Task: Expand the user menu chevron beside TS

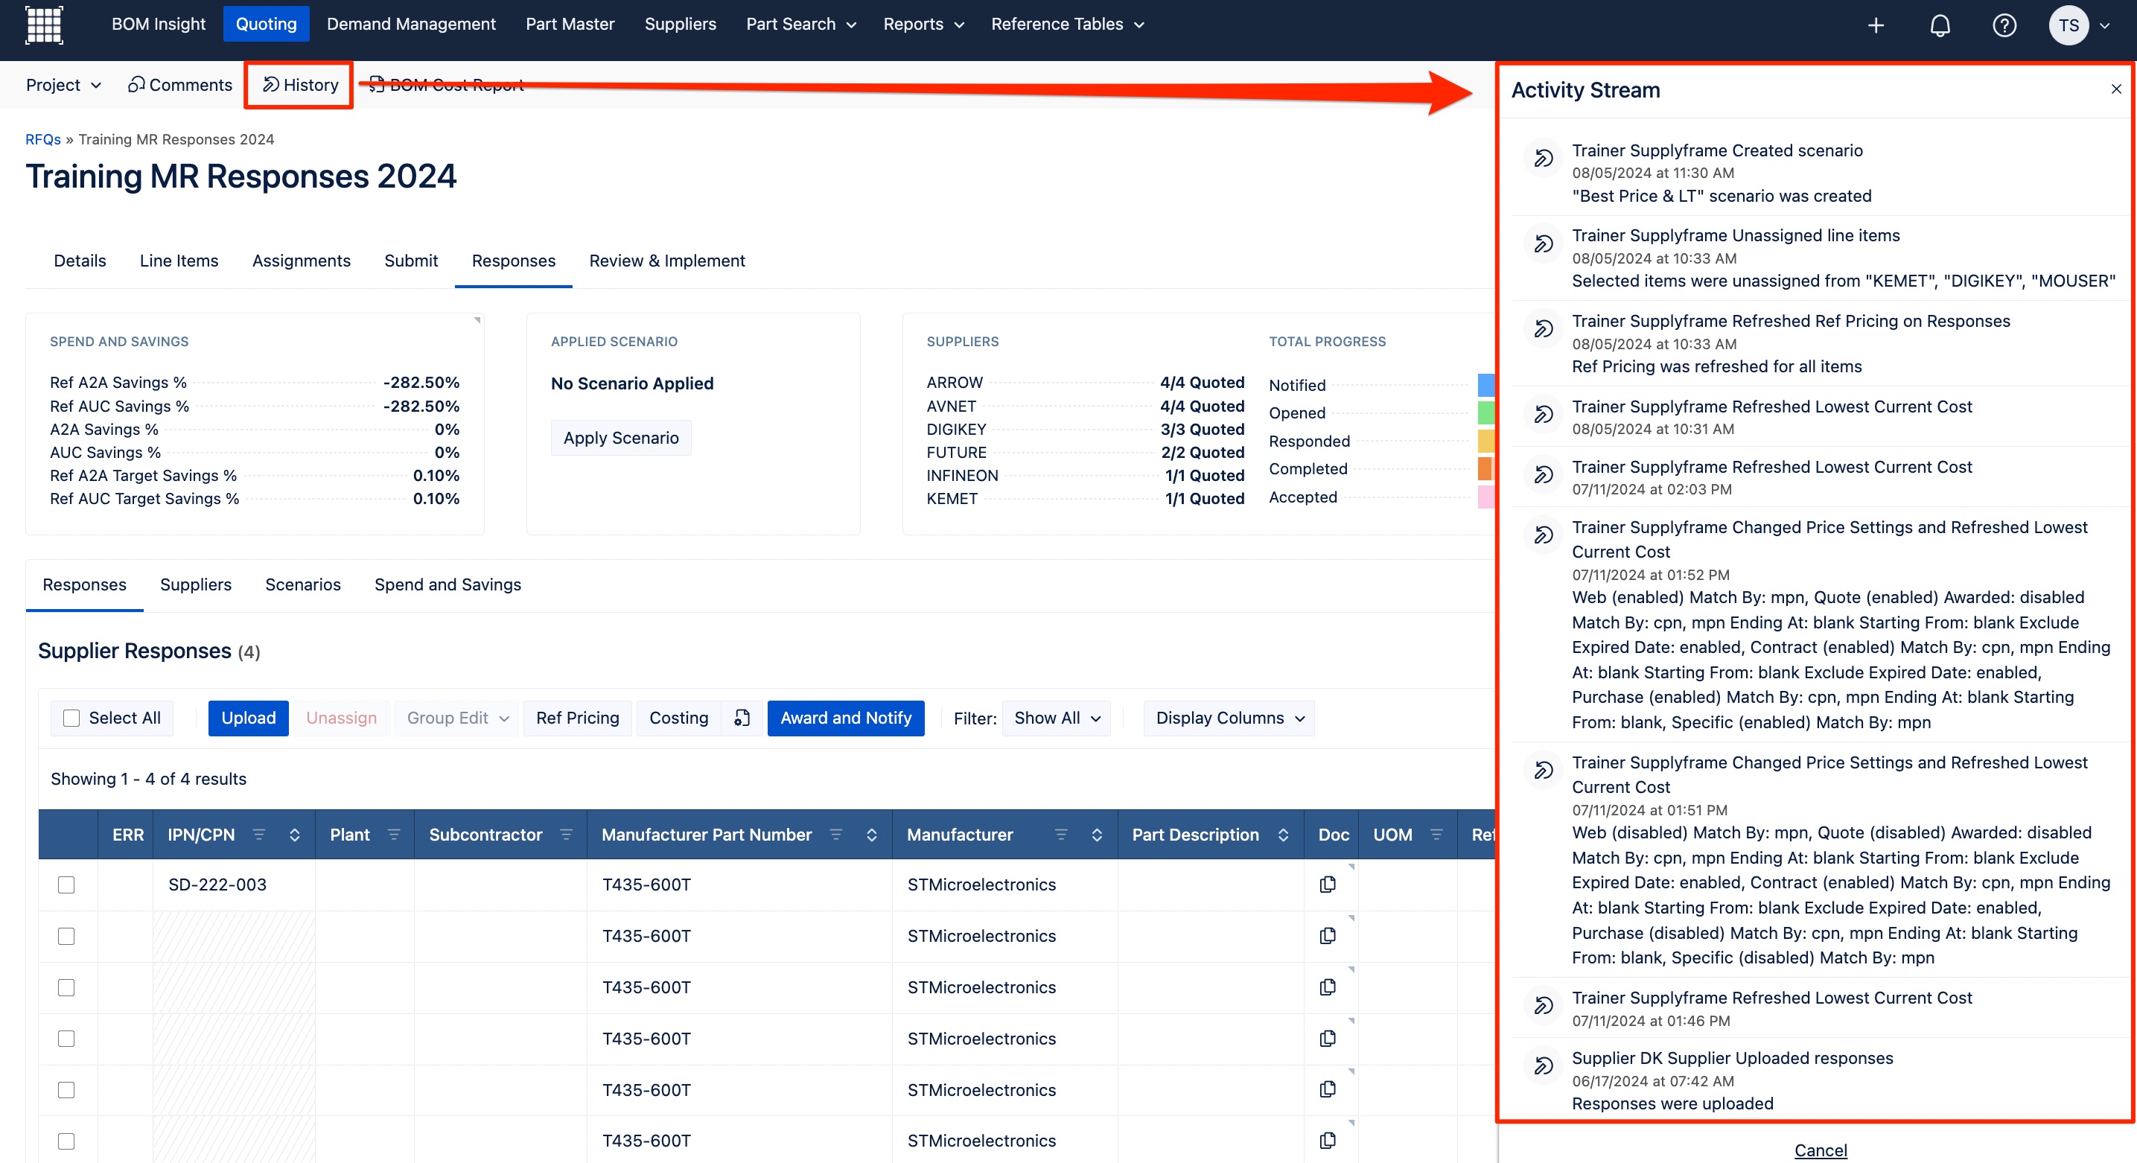Action: tap(2105, 26)
